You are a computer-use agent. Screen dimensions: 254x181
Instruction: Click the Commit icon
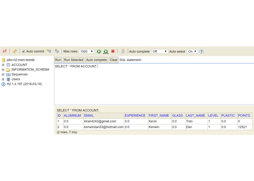(x=57, y=51)
